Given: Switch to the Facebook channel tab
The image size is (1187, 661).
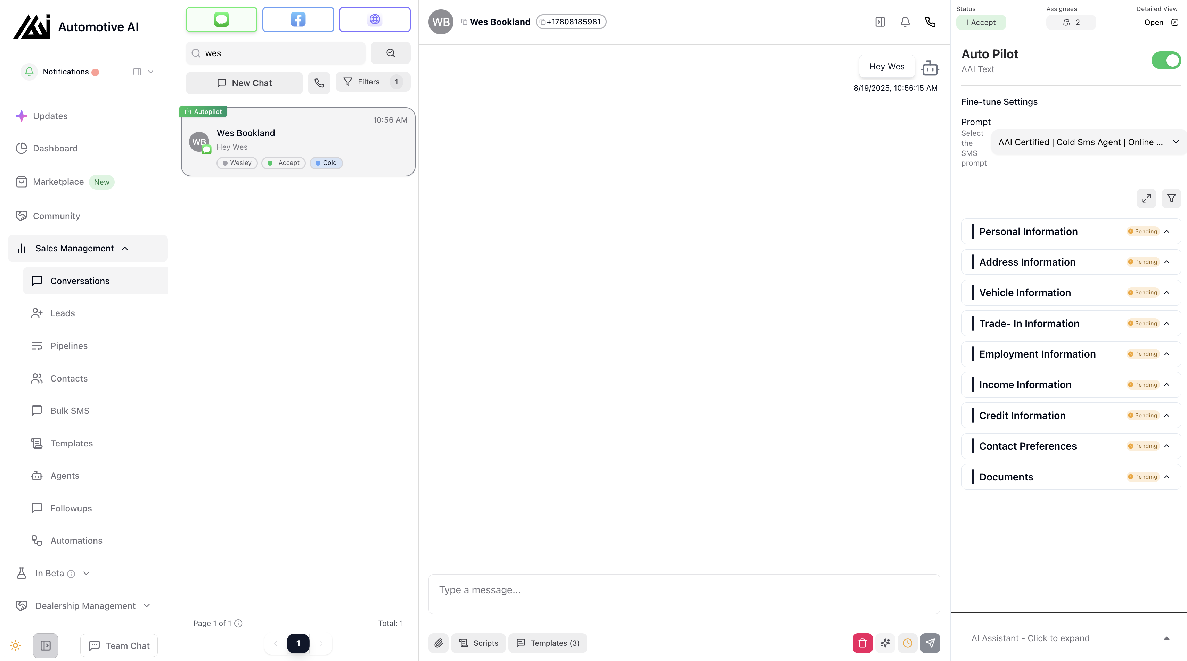Looking at the screenshot, I should (x=298, y=19).
